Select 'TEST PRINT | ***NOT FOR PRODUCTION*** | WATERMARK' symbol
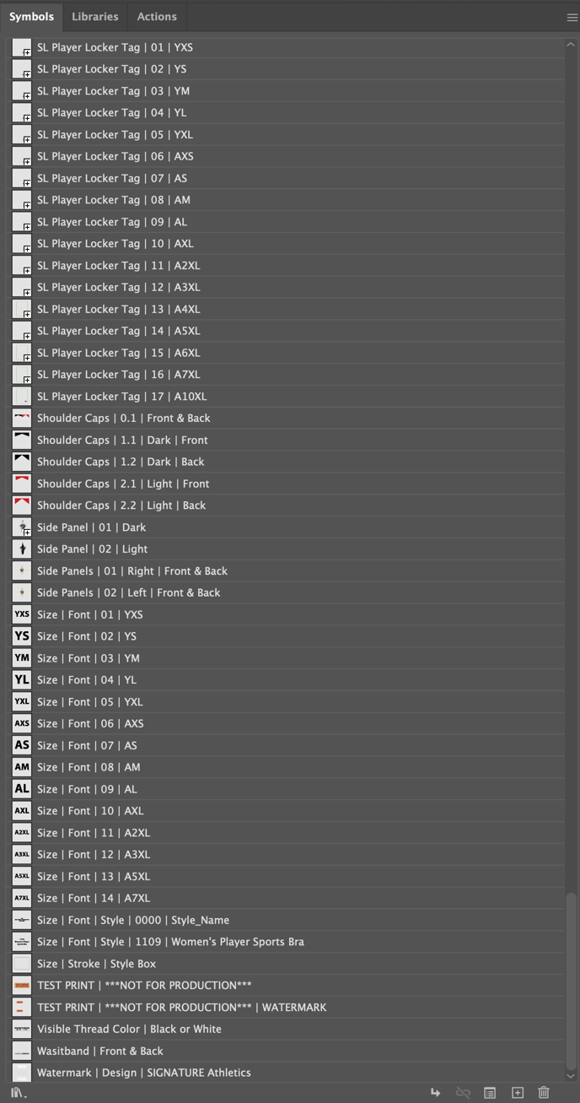Screen dimensions: 580x1103 (x=181, y=1008)
